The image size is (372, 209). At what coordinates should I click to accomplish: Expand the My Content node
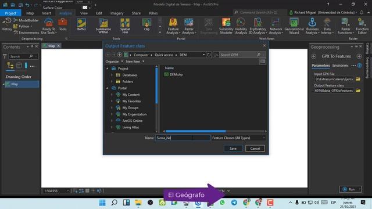(112, 95)
